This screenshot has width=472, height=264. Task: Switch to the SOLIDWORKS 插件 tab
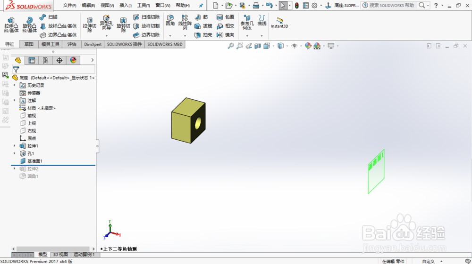point(124,44)
